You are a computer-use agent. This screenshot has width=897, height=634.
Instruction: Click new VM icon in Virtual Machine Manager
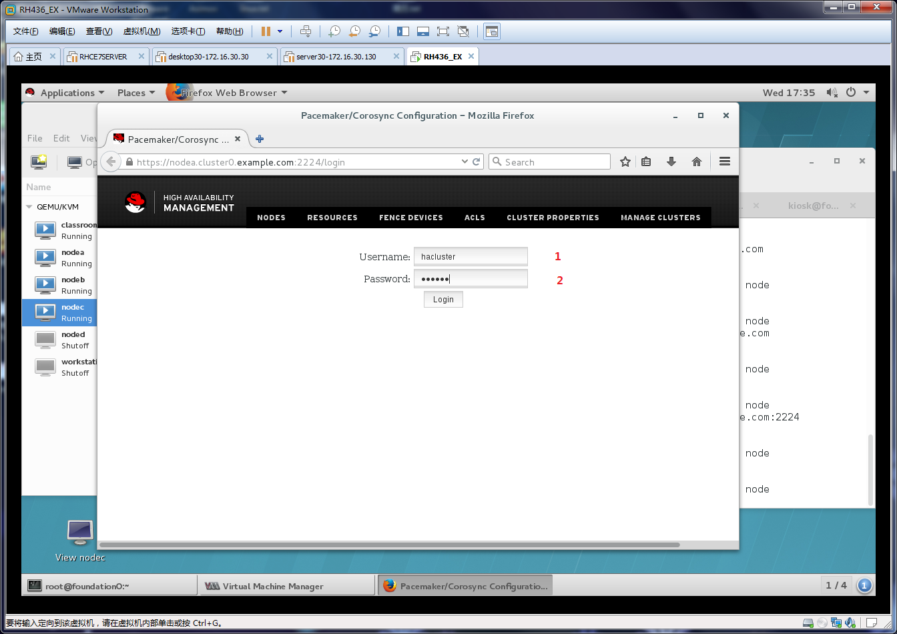tap(39, 162)
